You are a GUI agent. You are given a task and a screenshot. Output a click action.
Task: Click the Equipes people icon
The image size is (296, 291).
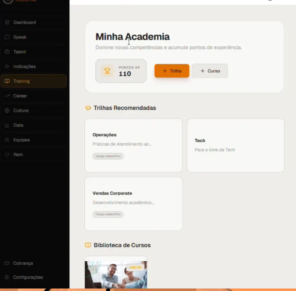coord(7,140)
